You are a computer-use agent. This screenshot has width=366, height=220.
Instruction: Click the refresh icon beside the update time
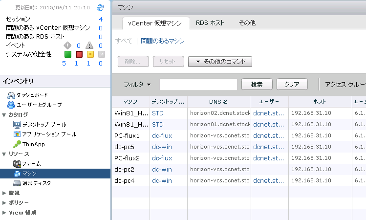click(100, 7)
